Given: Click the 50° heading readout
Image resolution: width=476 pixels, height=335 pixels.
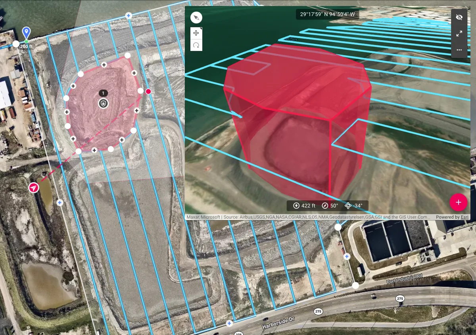Looking at the screenshot, I should (330, 206).
